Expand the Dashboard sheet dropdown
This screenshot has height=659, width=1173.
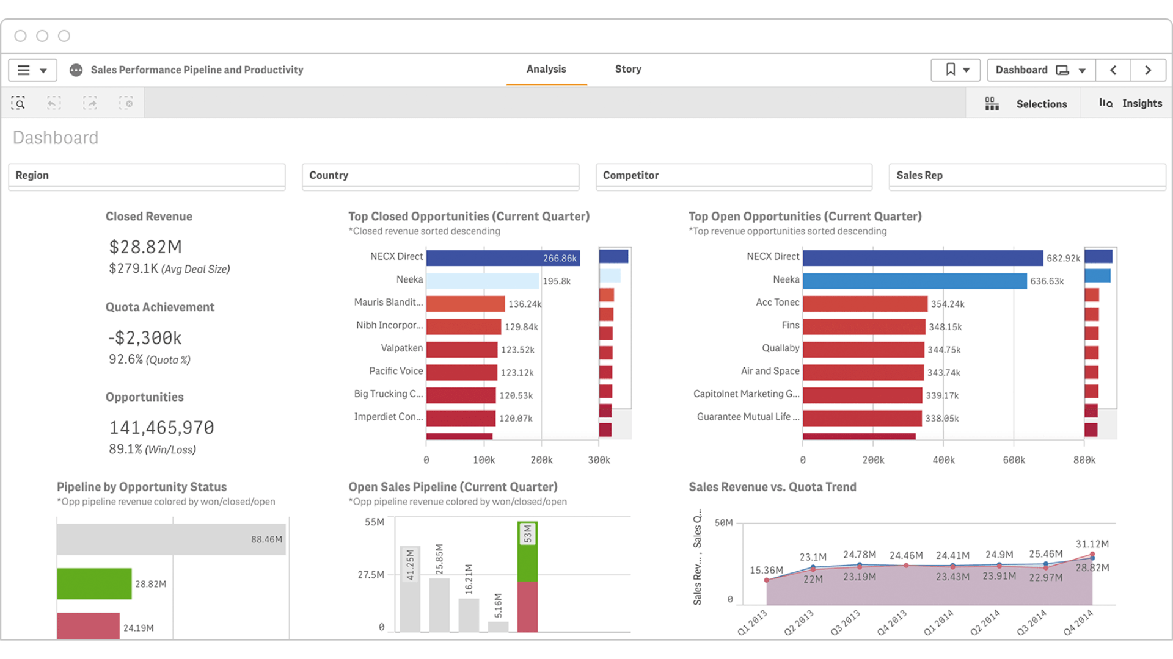[1082, 71]
